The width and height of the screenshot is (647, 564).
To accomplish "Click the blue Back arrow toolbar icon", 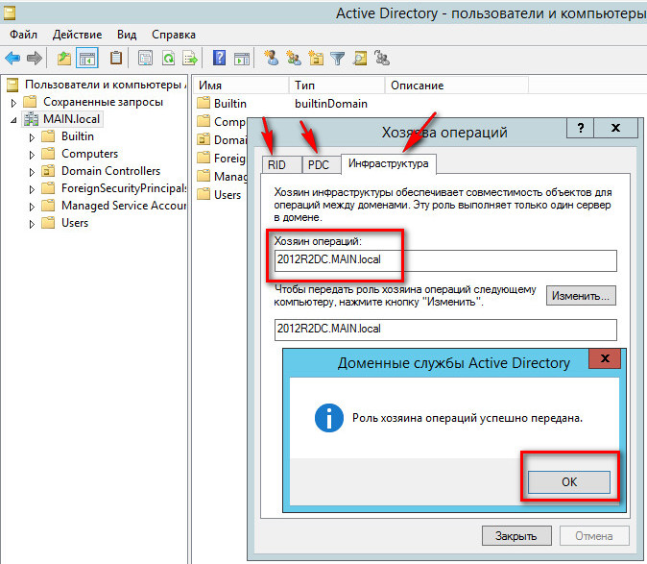I will pyautogui.click(x=12, y=59).
